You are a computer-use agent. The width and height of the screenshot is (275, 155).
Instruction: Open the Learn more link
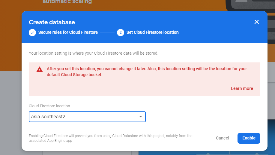click(x=242, y=88)
